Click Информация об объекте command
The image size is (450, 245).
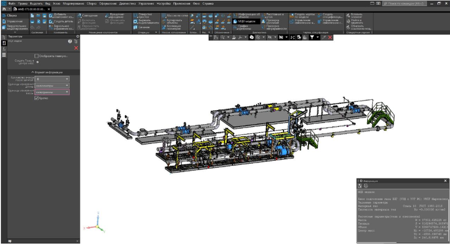pos(246,15)
